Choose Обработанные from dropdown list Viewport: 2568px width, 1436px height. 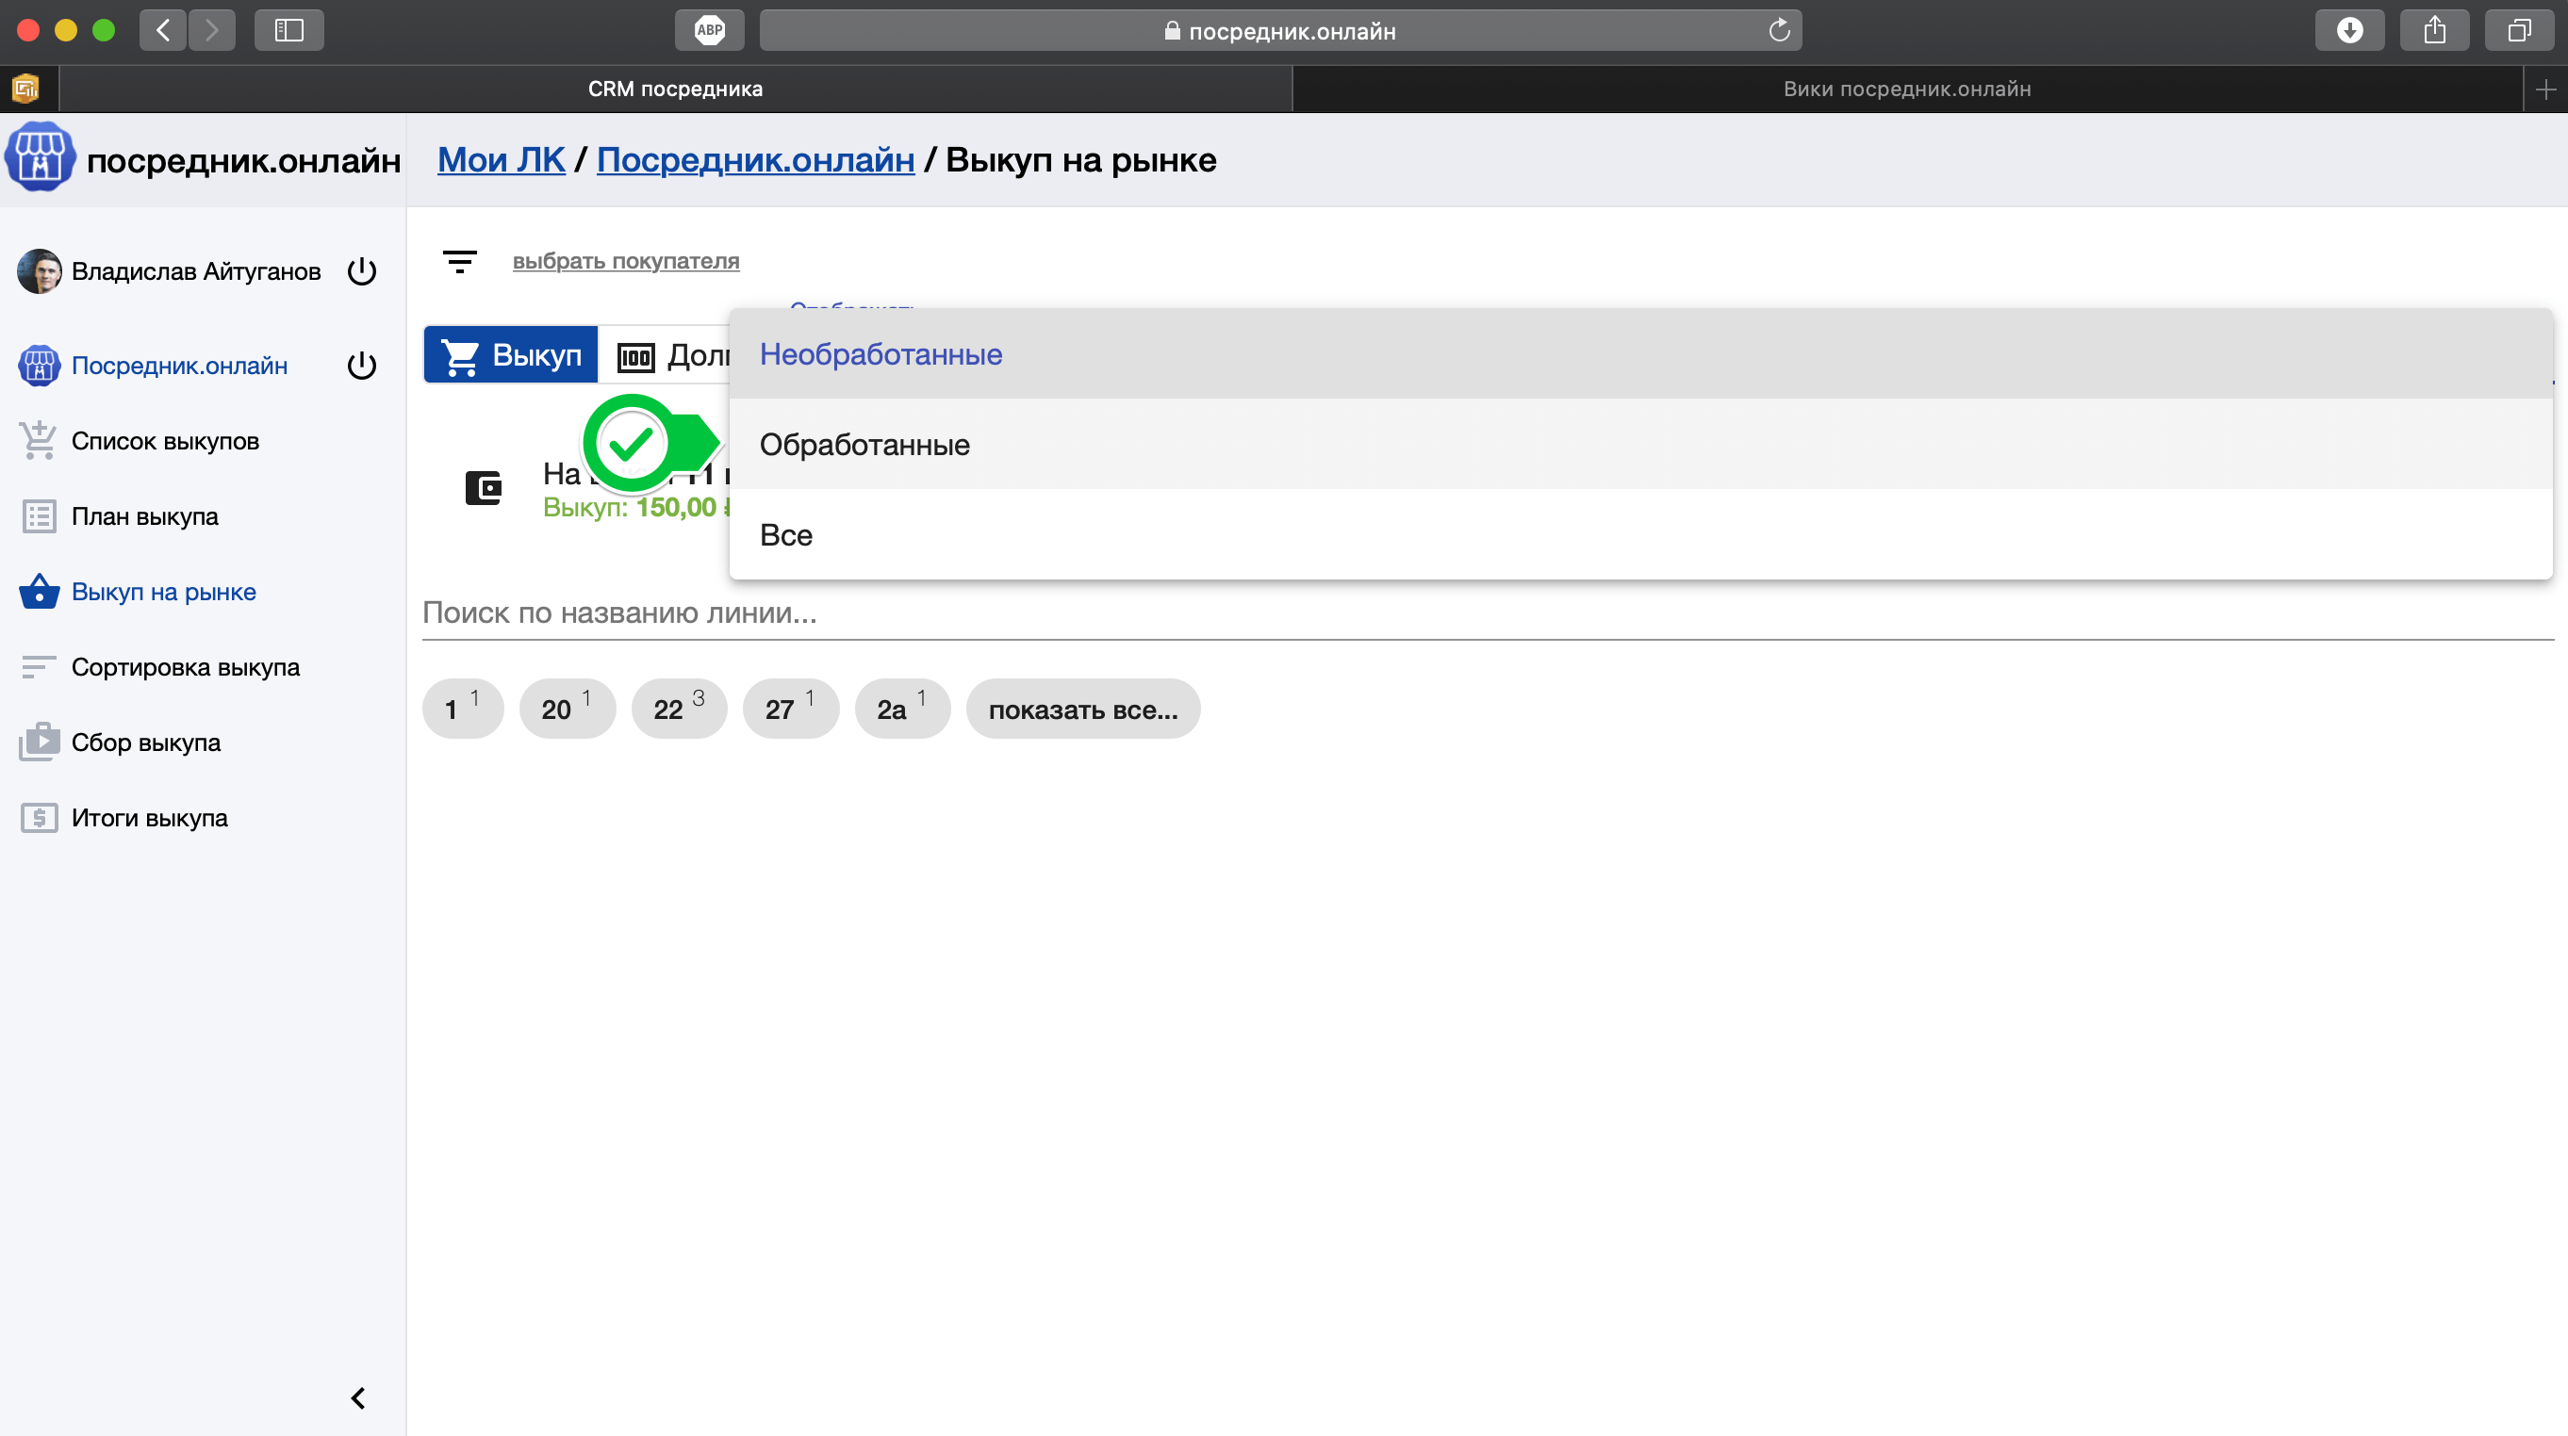click(864, 445)
